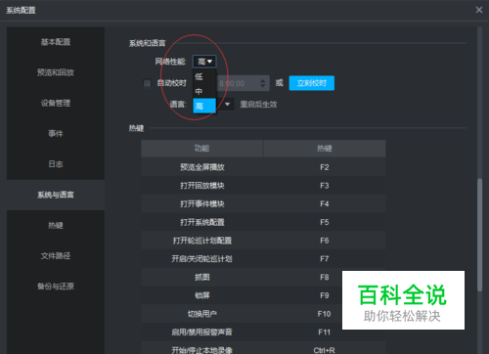This screenshot has width=489, height=354.
Task: Open 备份与还原 settings
Action: tap(56, 287)
